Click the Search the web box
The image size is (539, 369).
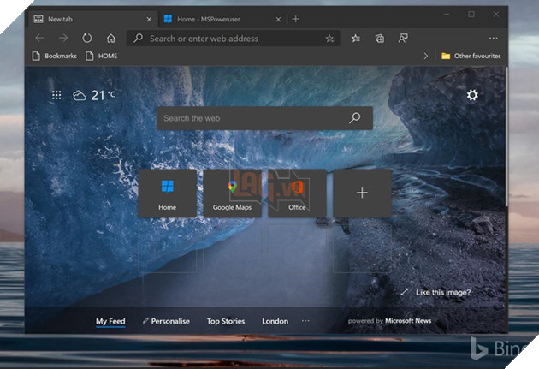pos(264,118)
